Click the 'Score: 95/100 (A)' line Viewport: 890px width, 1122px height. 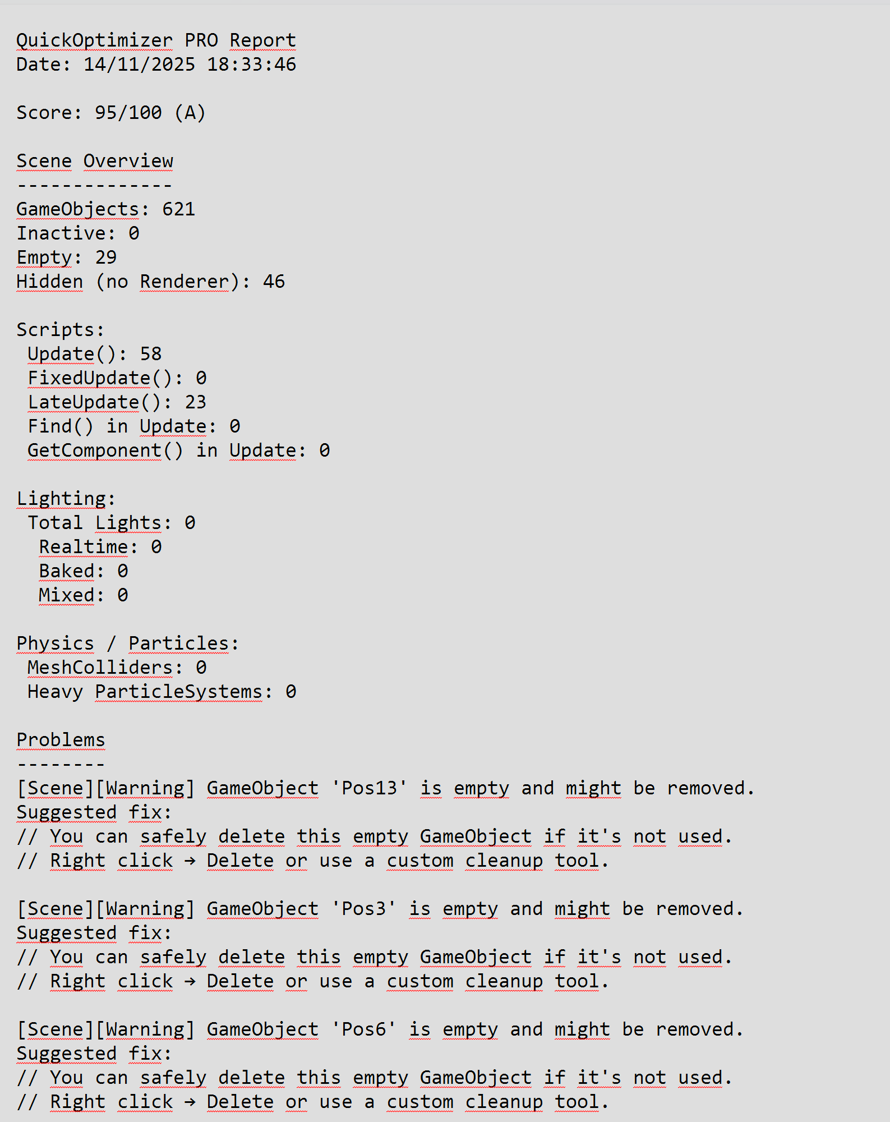coord(111,113)
